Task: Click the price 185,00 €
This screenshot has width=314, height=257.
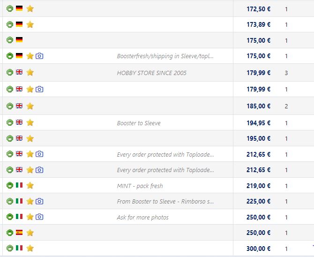Action: 258,106
